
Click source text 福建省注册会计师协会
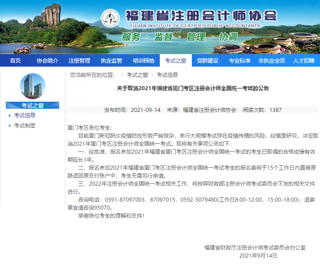tap(210, 110)
